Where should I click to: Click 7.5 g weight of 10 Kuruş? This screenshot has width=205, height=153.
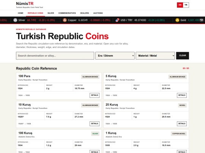pos(49,117)
